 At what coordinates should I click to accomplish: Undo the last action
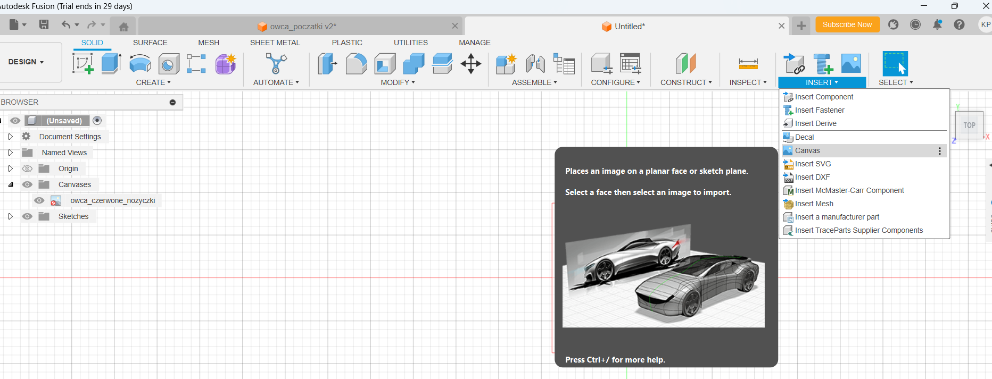[x=65, y=24]
